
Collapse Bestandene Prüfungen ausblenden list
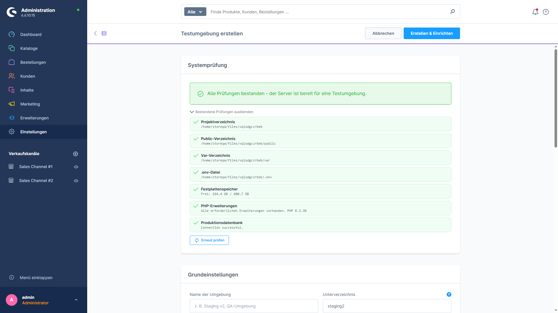point(221,112)
